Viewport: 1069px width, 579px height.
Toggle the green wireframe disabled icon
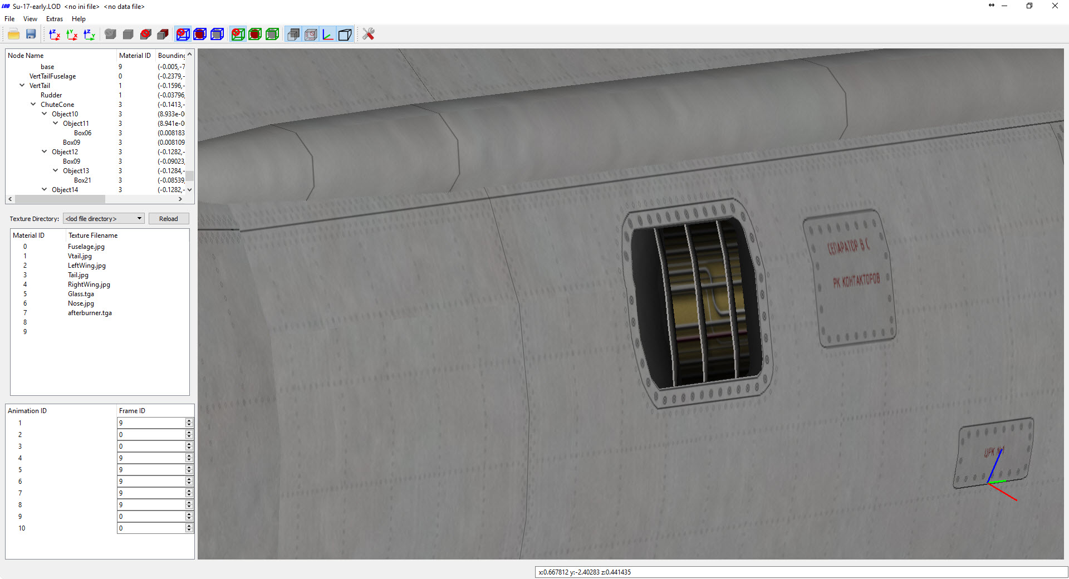coord(238,35)
